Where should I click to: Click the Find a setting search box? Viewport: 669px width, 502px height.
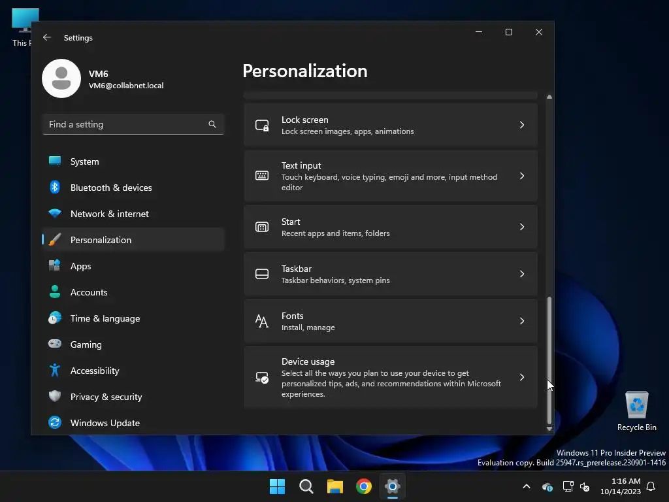tap(133, 124)
